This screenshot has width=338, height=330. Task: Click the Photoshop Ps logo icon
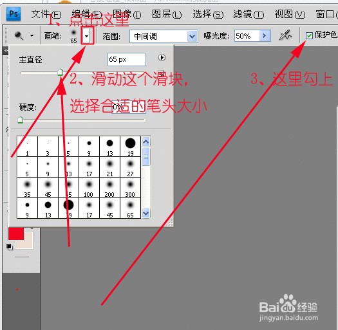coord(14,14)
